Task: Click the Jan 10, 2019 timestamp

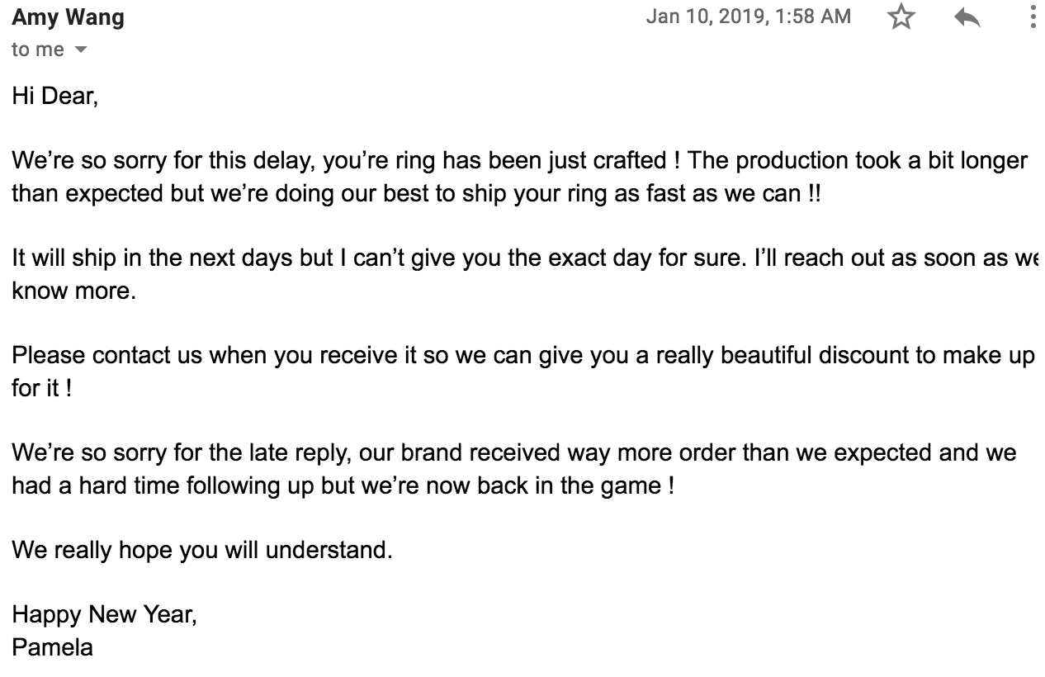Action: click(748, 17)
